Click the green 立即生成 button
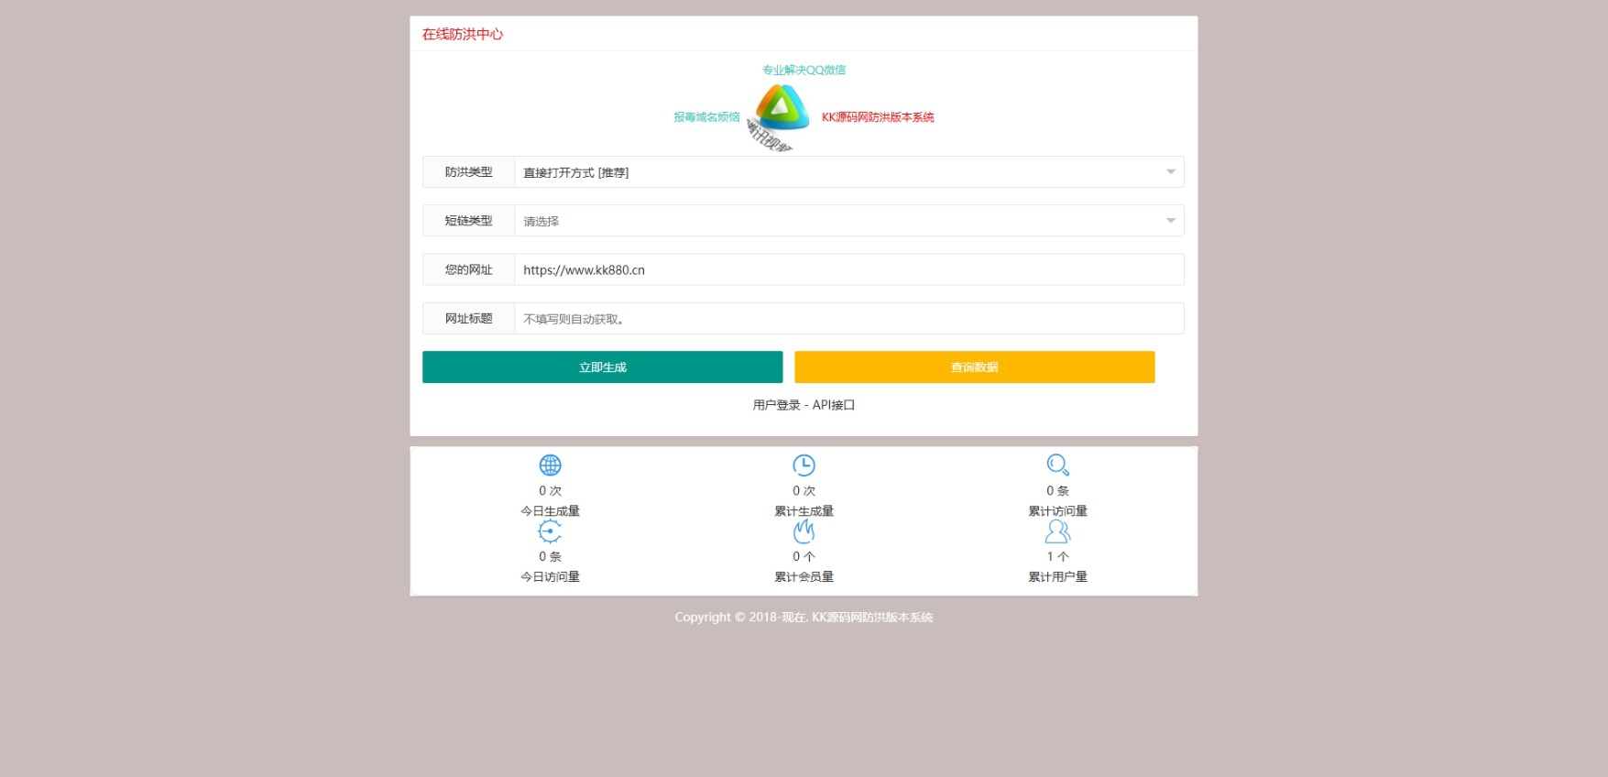Screen dimensions: 1608x777 [602, 367]
